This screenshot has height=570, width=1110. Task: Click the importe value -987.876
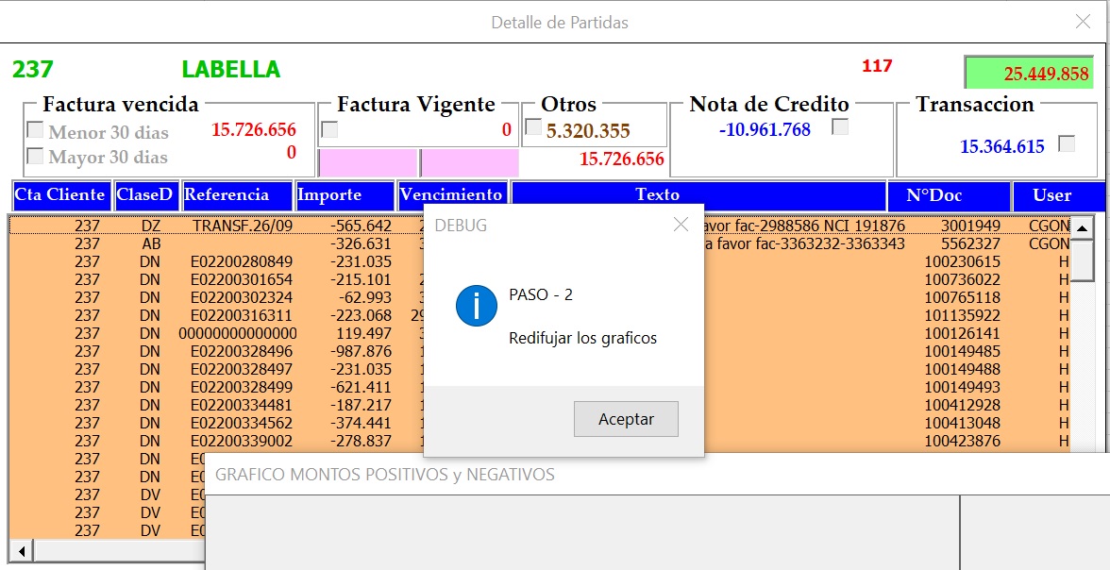tap(361, 351)
